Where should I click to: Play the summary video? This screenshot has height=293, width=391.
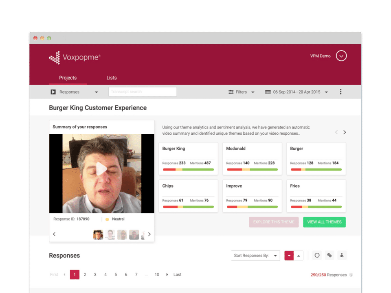101,169
